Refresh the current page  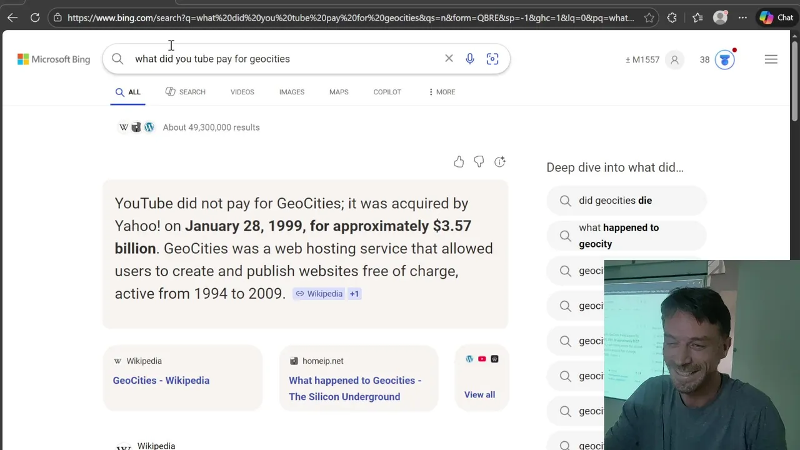(x=35, y=17)
